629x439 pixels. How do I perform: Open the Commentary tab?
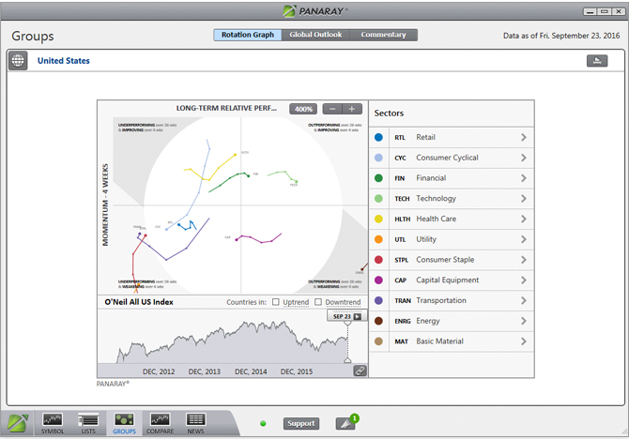(x=383, y=35)
